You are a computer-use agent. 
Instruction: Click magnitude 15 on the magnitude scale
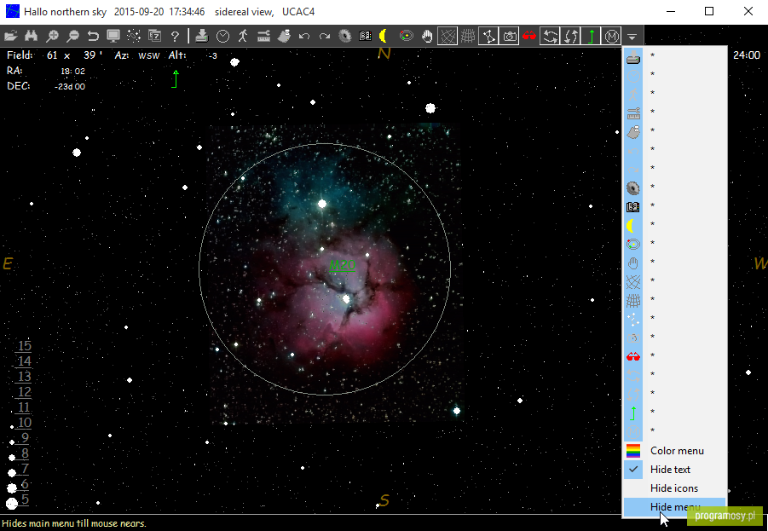click(24, 346)
